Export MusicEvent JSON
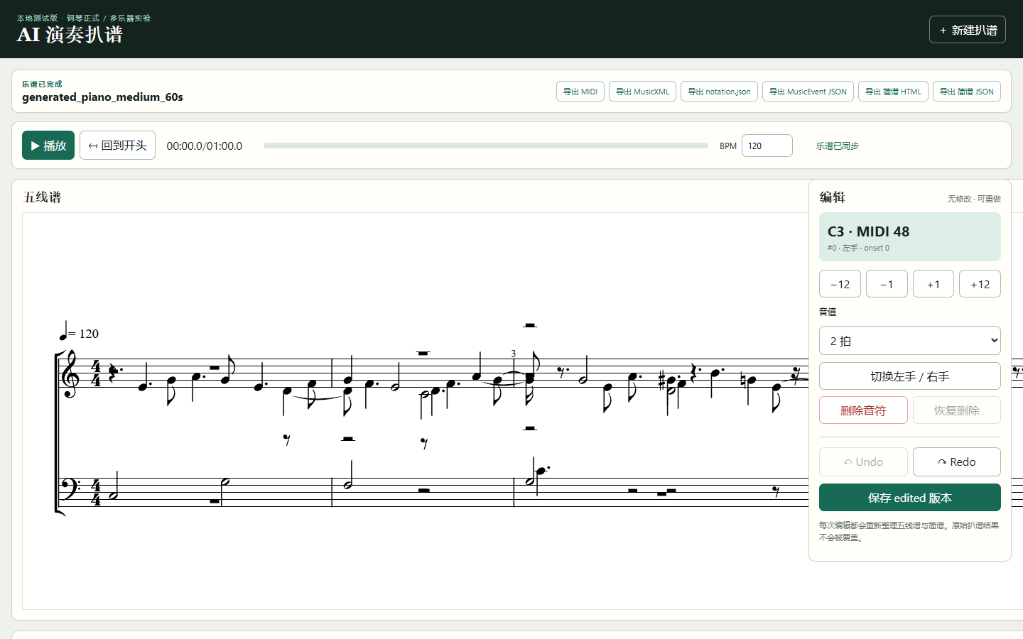This screenshot has width=1023, height=639. (x=808, y=92)
